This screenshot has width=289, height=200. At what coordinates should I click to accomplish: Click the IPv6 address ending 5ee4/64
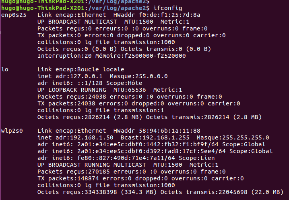151,151
